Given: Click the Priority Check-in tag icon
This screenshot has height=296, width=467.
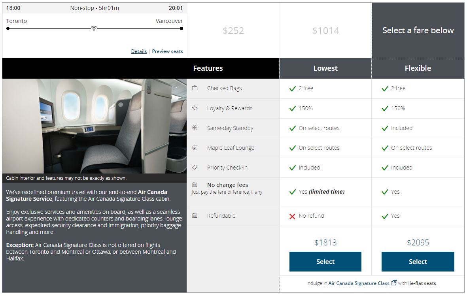Looking at the screenshot, I should point(195,167).
